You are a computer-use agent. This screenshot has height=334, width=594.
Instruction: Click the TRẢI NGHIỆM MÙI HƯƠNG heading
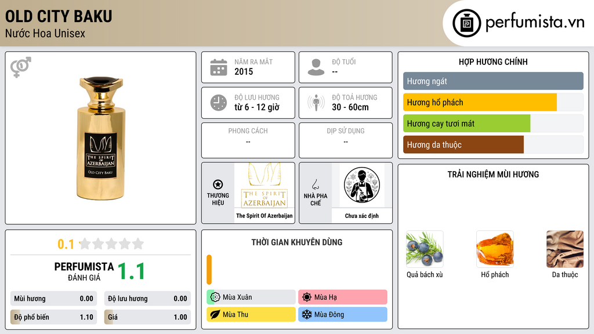click(x=493, y=175)
